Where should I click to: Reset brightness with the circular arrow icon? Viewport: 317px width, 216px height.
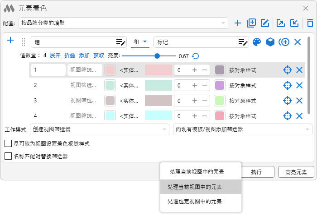point(195,56)
